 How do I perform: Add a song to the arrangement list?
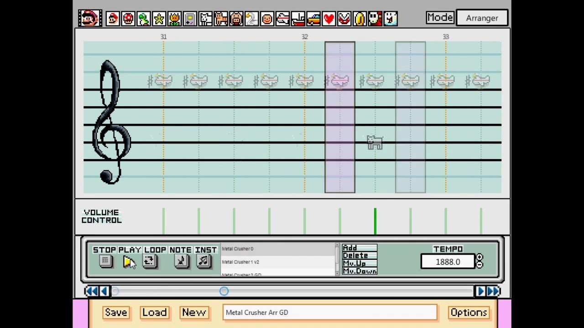[x=360, y=248]
